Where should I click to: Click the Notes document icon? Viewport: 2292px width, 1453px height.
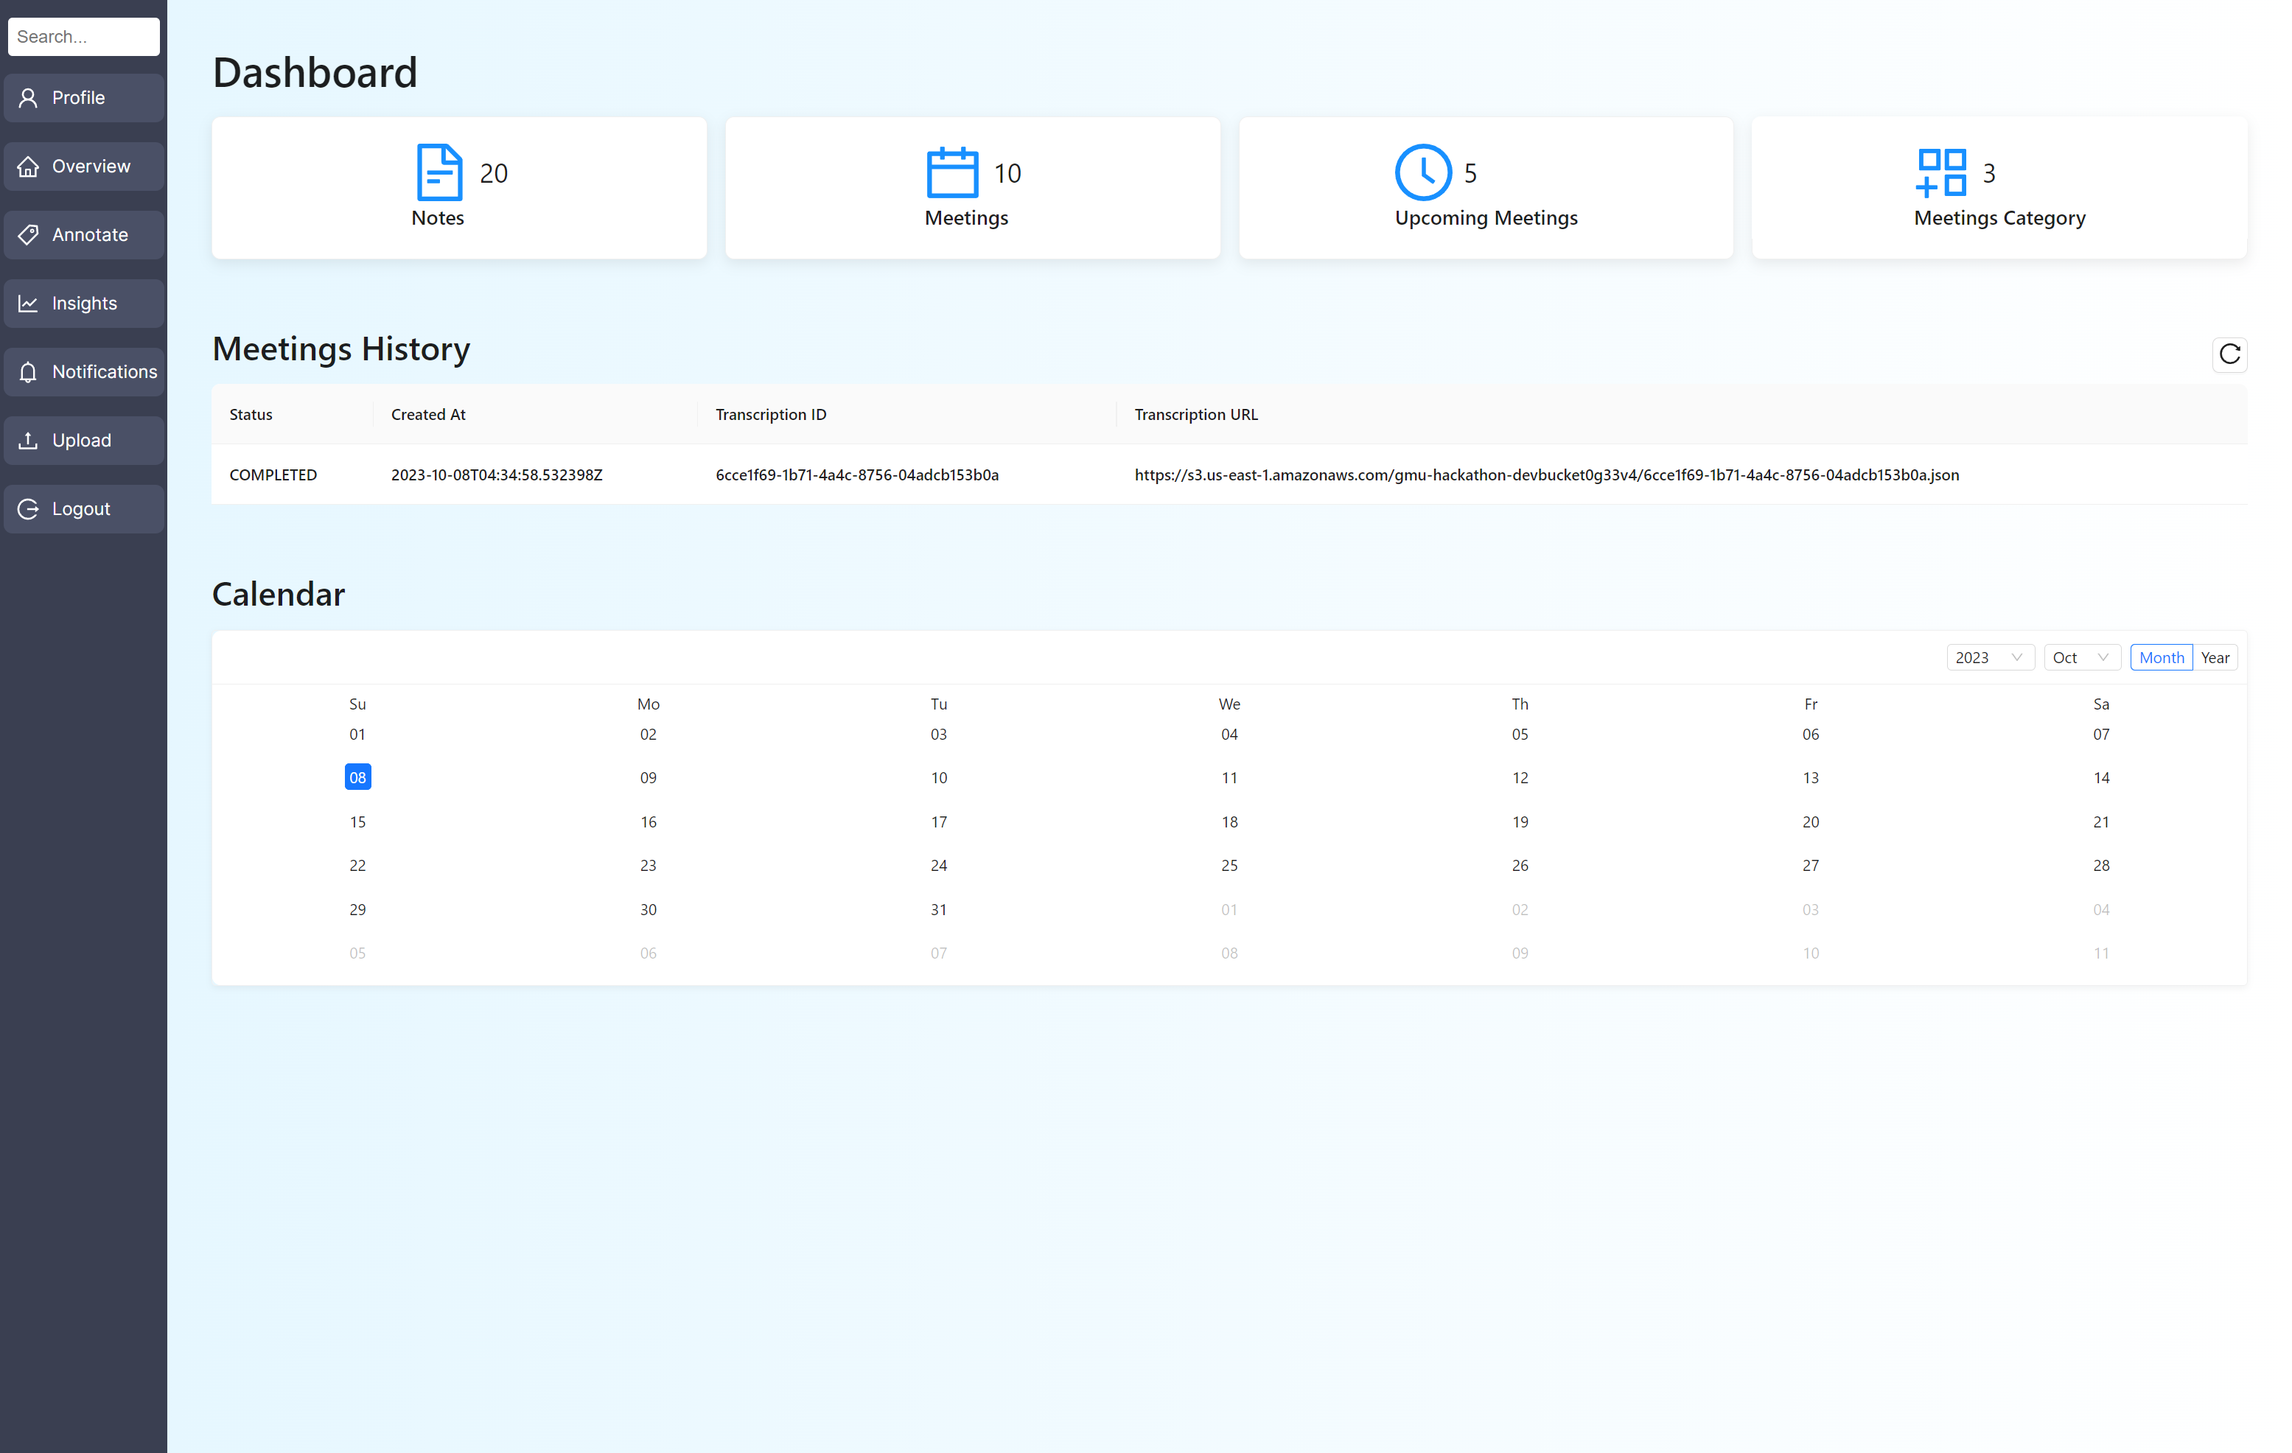point(439,172)
